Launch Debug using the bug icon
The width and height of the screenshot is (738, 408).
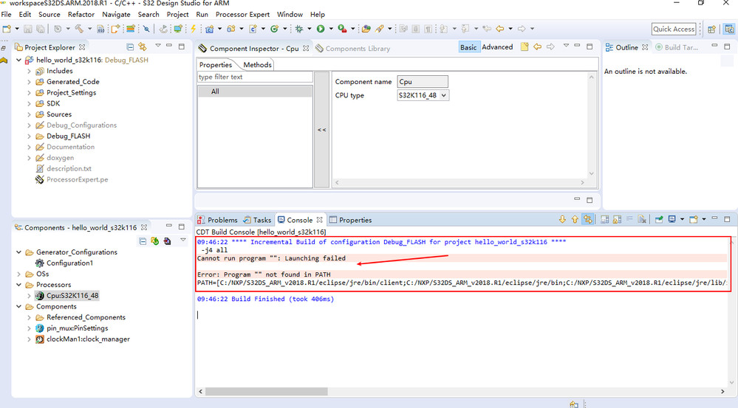click(x=299, y=29)
